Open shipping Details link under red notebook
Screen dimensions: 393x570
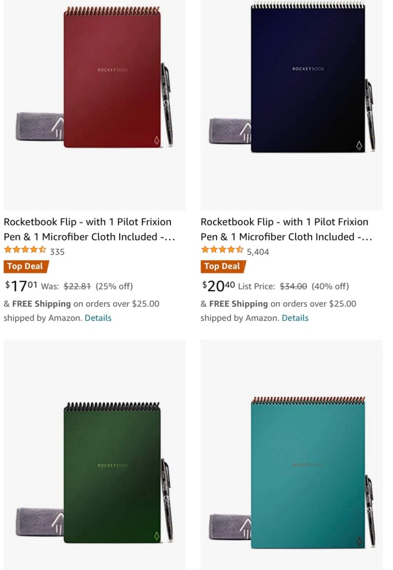click(98, 318)
